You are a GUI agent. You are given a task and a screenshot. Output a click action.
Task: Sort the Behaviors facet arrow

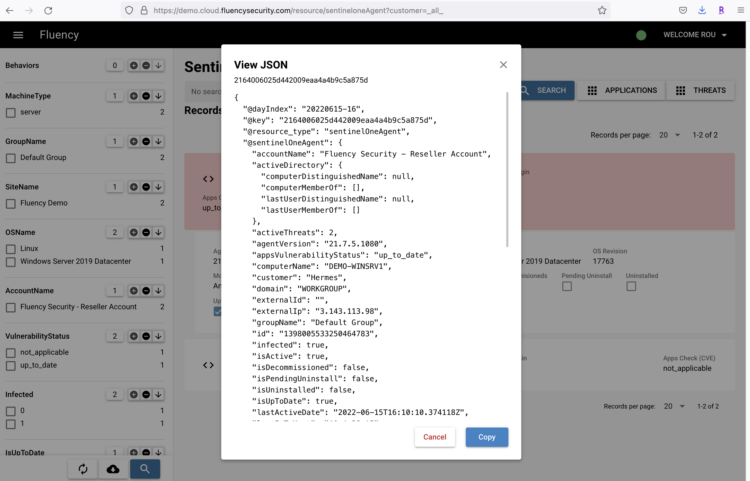pos(158,66)
